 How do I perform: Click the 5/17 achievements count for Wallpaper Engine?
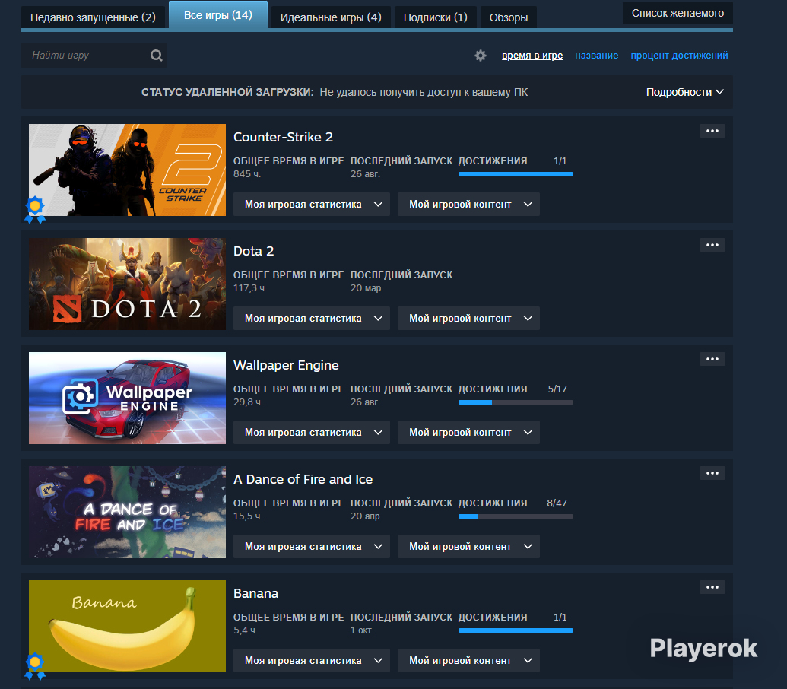(557, 389)
